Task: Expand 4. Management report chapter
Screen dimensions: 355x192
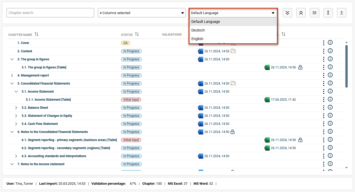Action: coord(12,75)
